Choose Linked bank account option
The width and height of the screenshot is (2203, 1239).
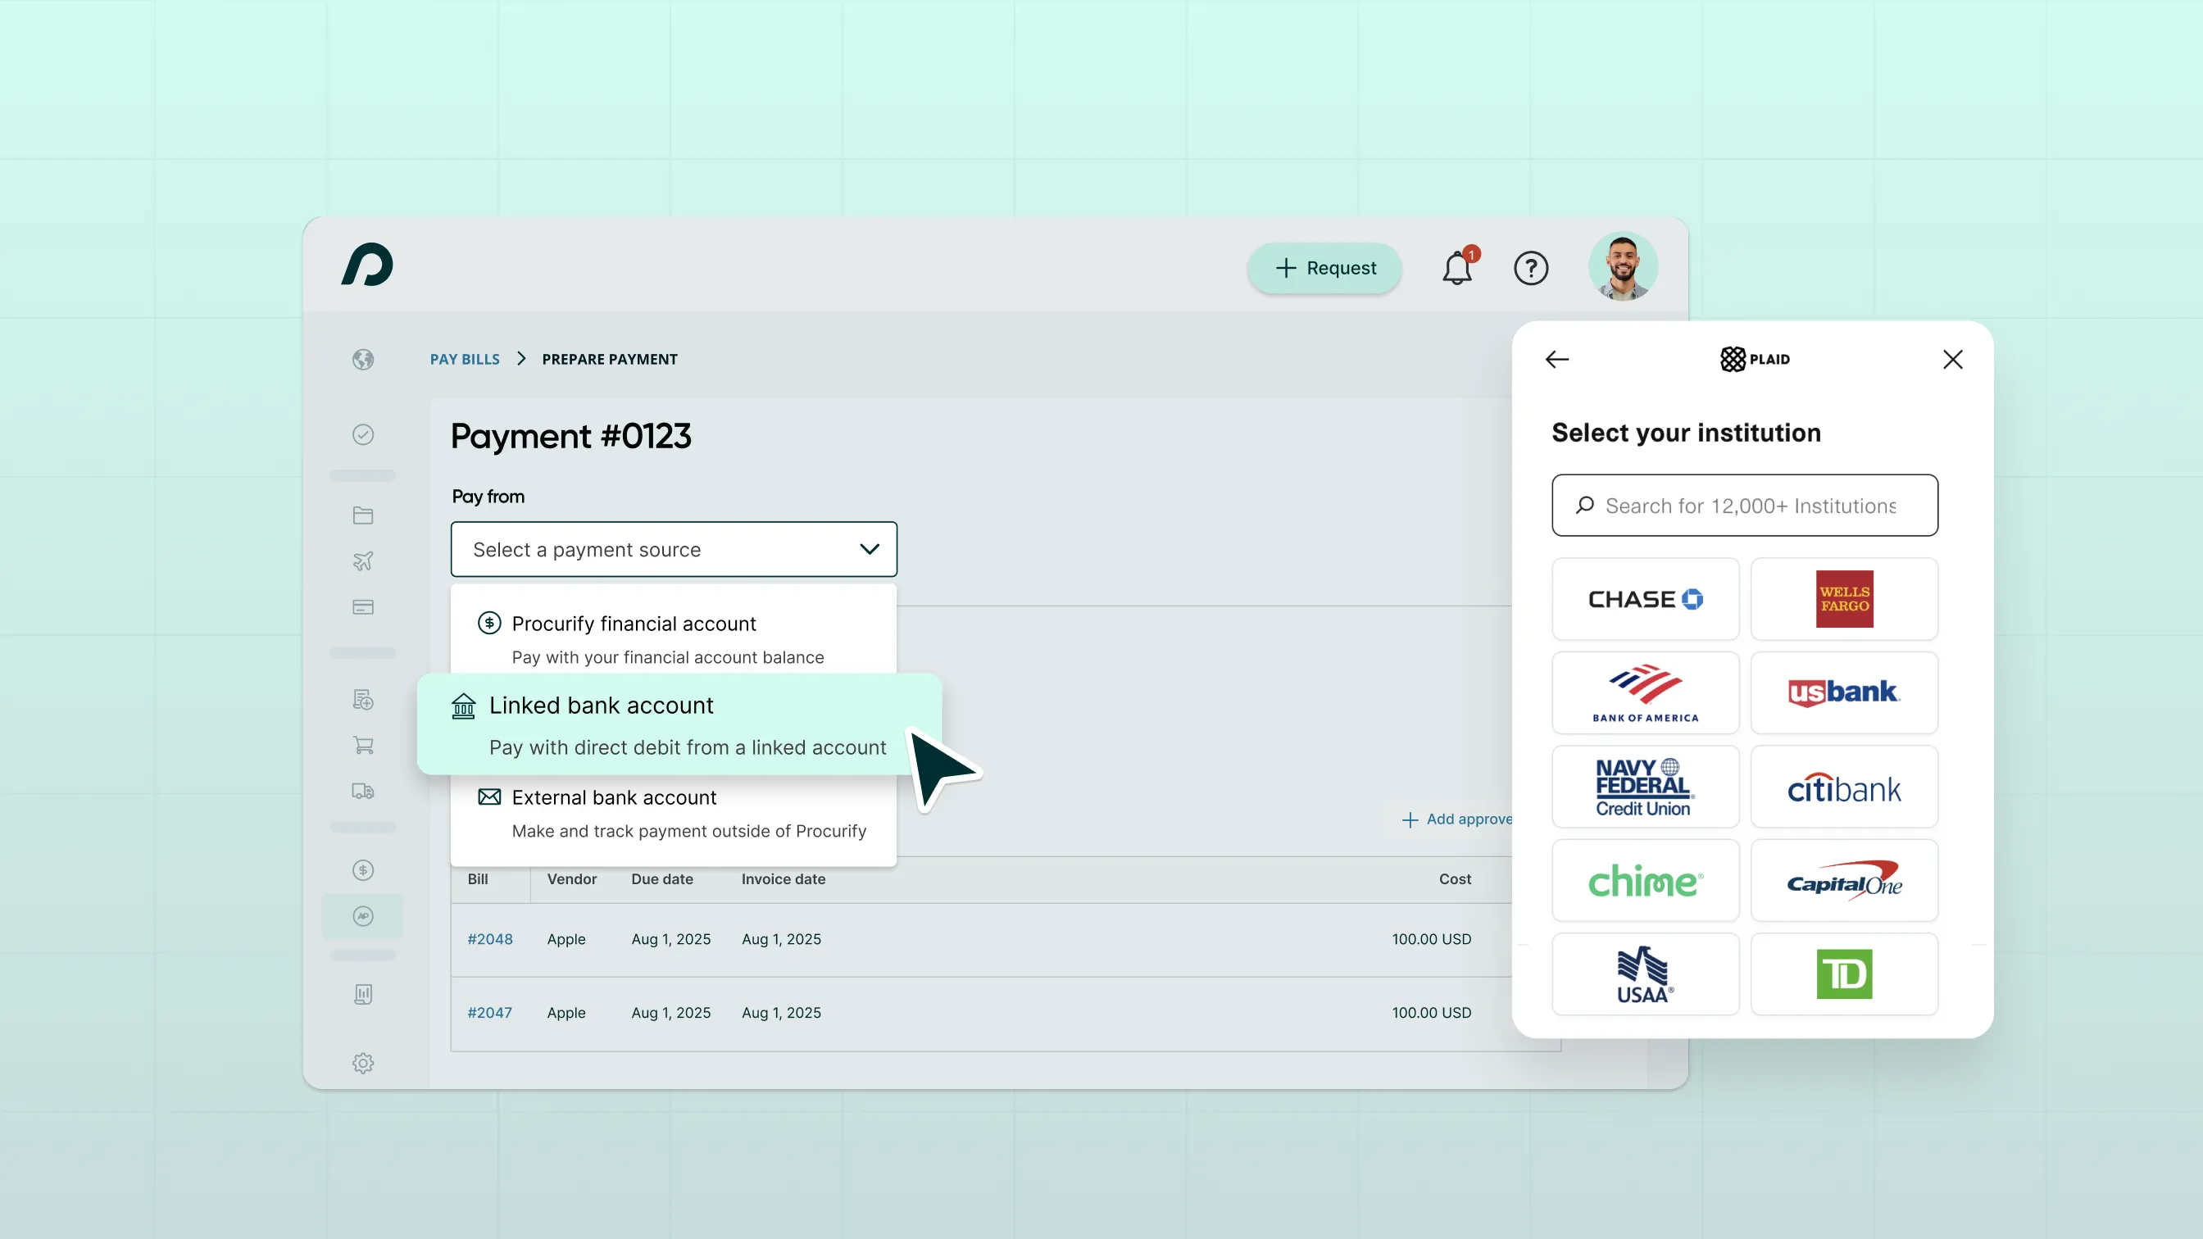coord(679,724)
